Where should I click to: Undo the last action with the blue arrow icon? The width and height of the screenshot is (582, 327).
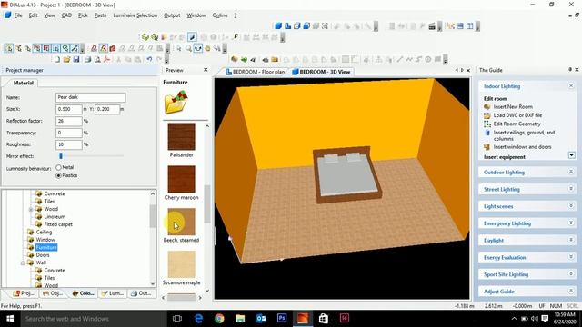[149, 59]
